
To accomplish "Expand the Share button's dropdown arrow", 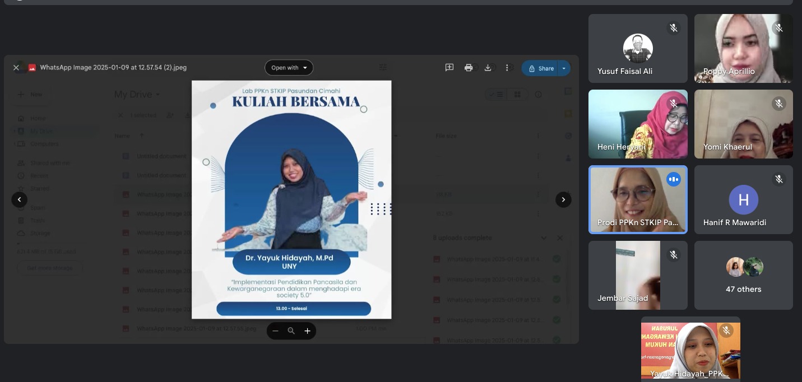I will coord(564,68).
